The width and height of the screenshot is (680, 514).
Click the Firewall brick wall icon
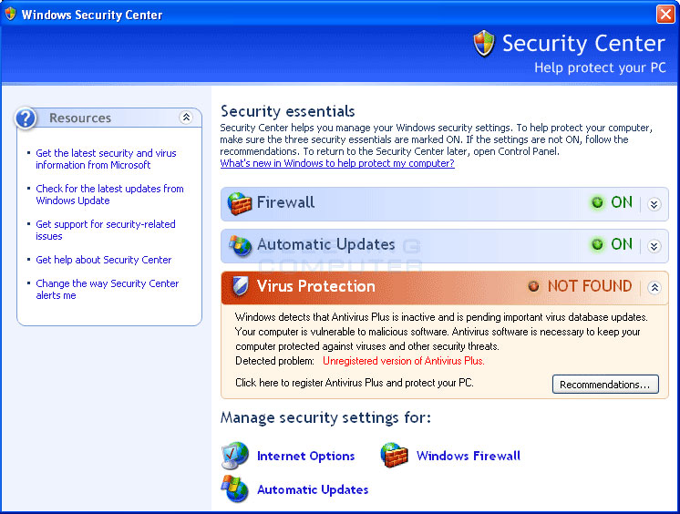click(x=239, y=203)
